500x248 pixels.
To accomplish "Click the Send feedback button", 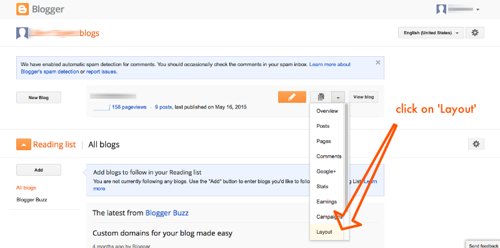I will click(x=482, y=245).
